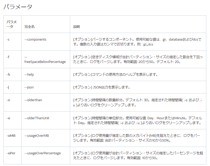Click the gi,dcs code example

tap(148, 44)
